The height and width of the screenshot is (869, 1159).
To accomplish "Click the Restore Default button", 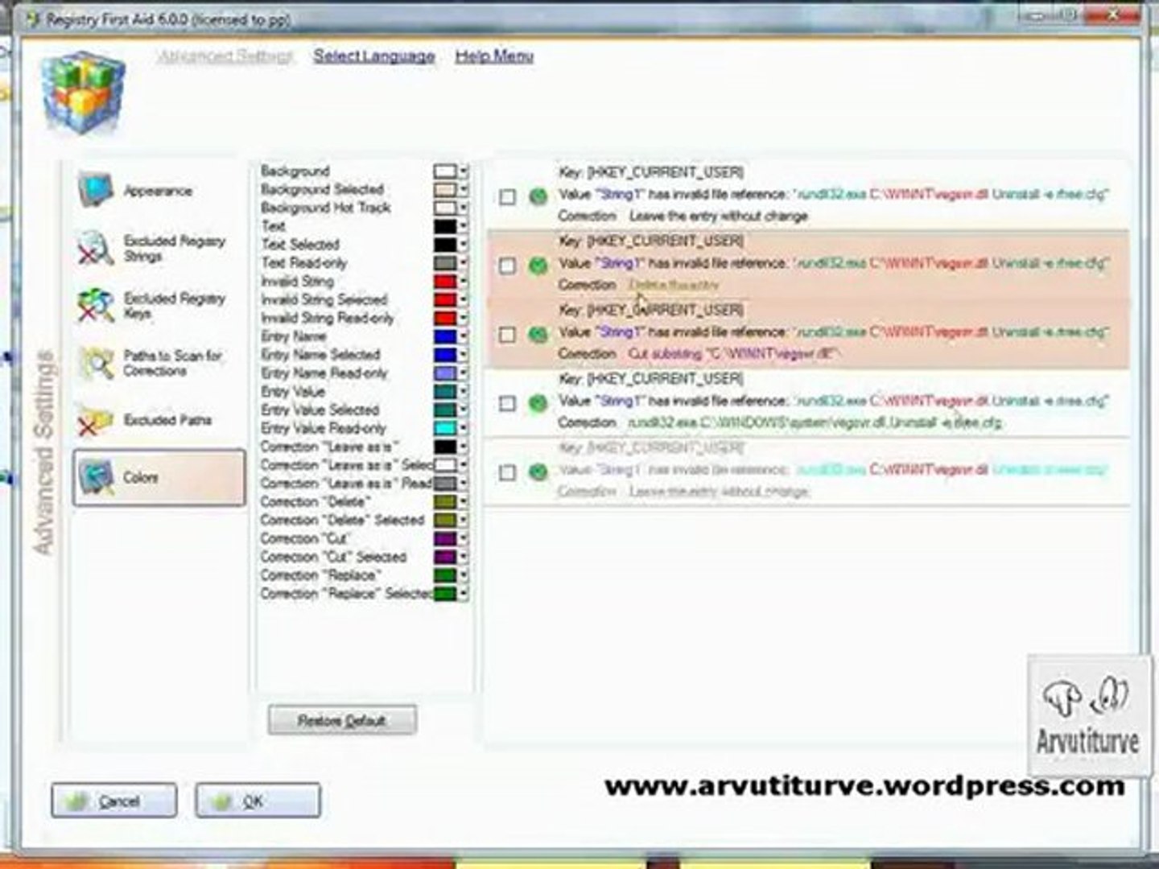I will coord(342,720).
